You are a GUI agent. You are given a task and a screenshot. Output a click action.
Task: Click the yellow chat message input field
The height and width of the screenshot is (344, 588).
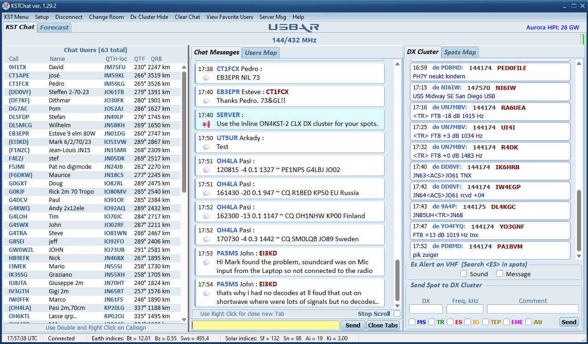coord(265,325)
